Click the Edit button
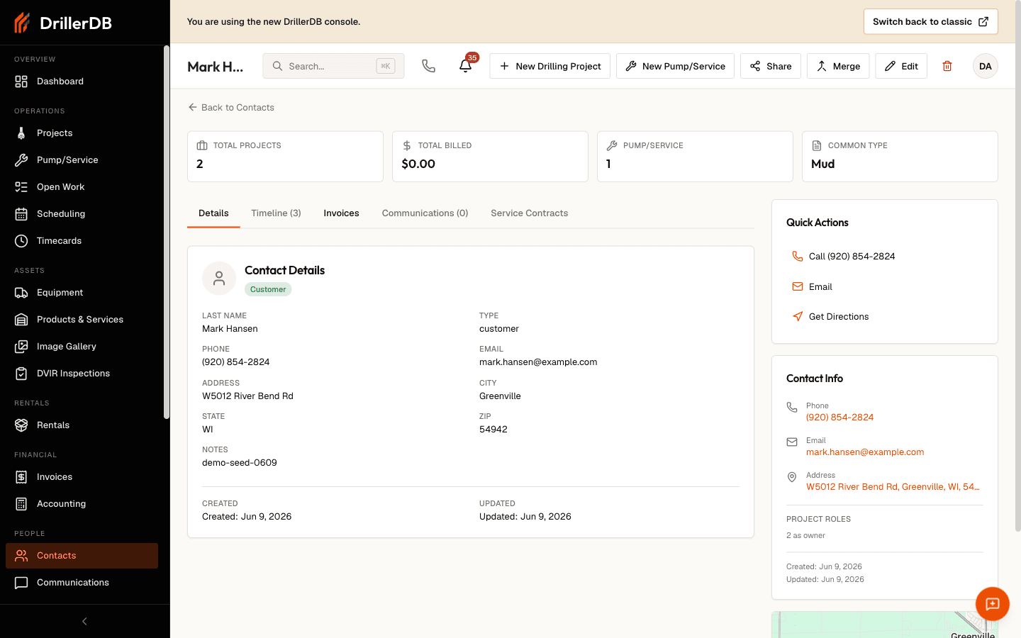1021x638 pixels. pyautogui.click(x=901, y=66)
